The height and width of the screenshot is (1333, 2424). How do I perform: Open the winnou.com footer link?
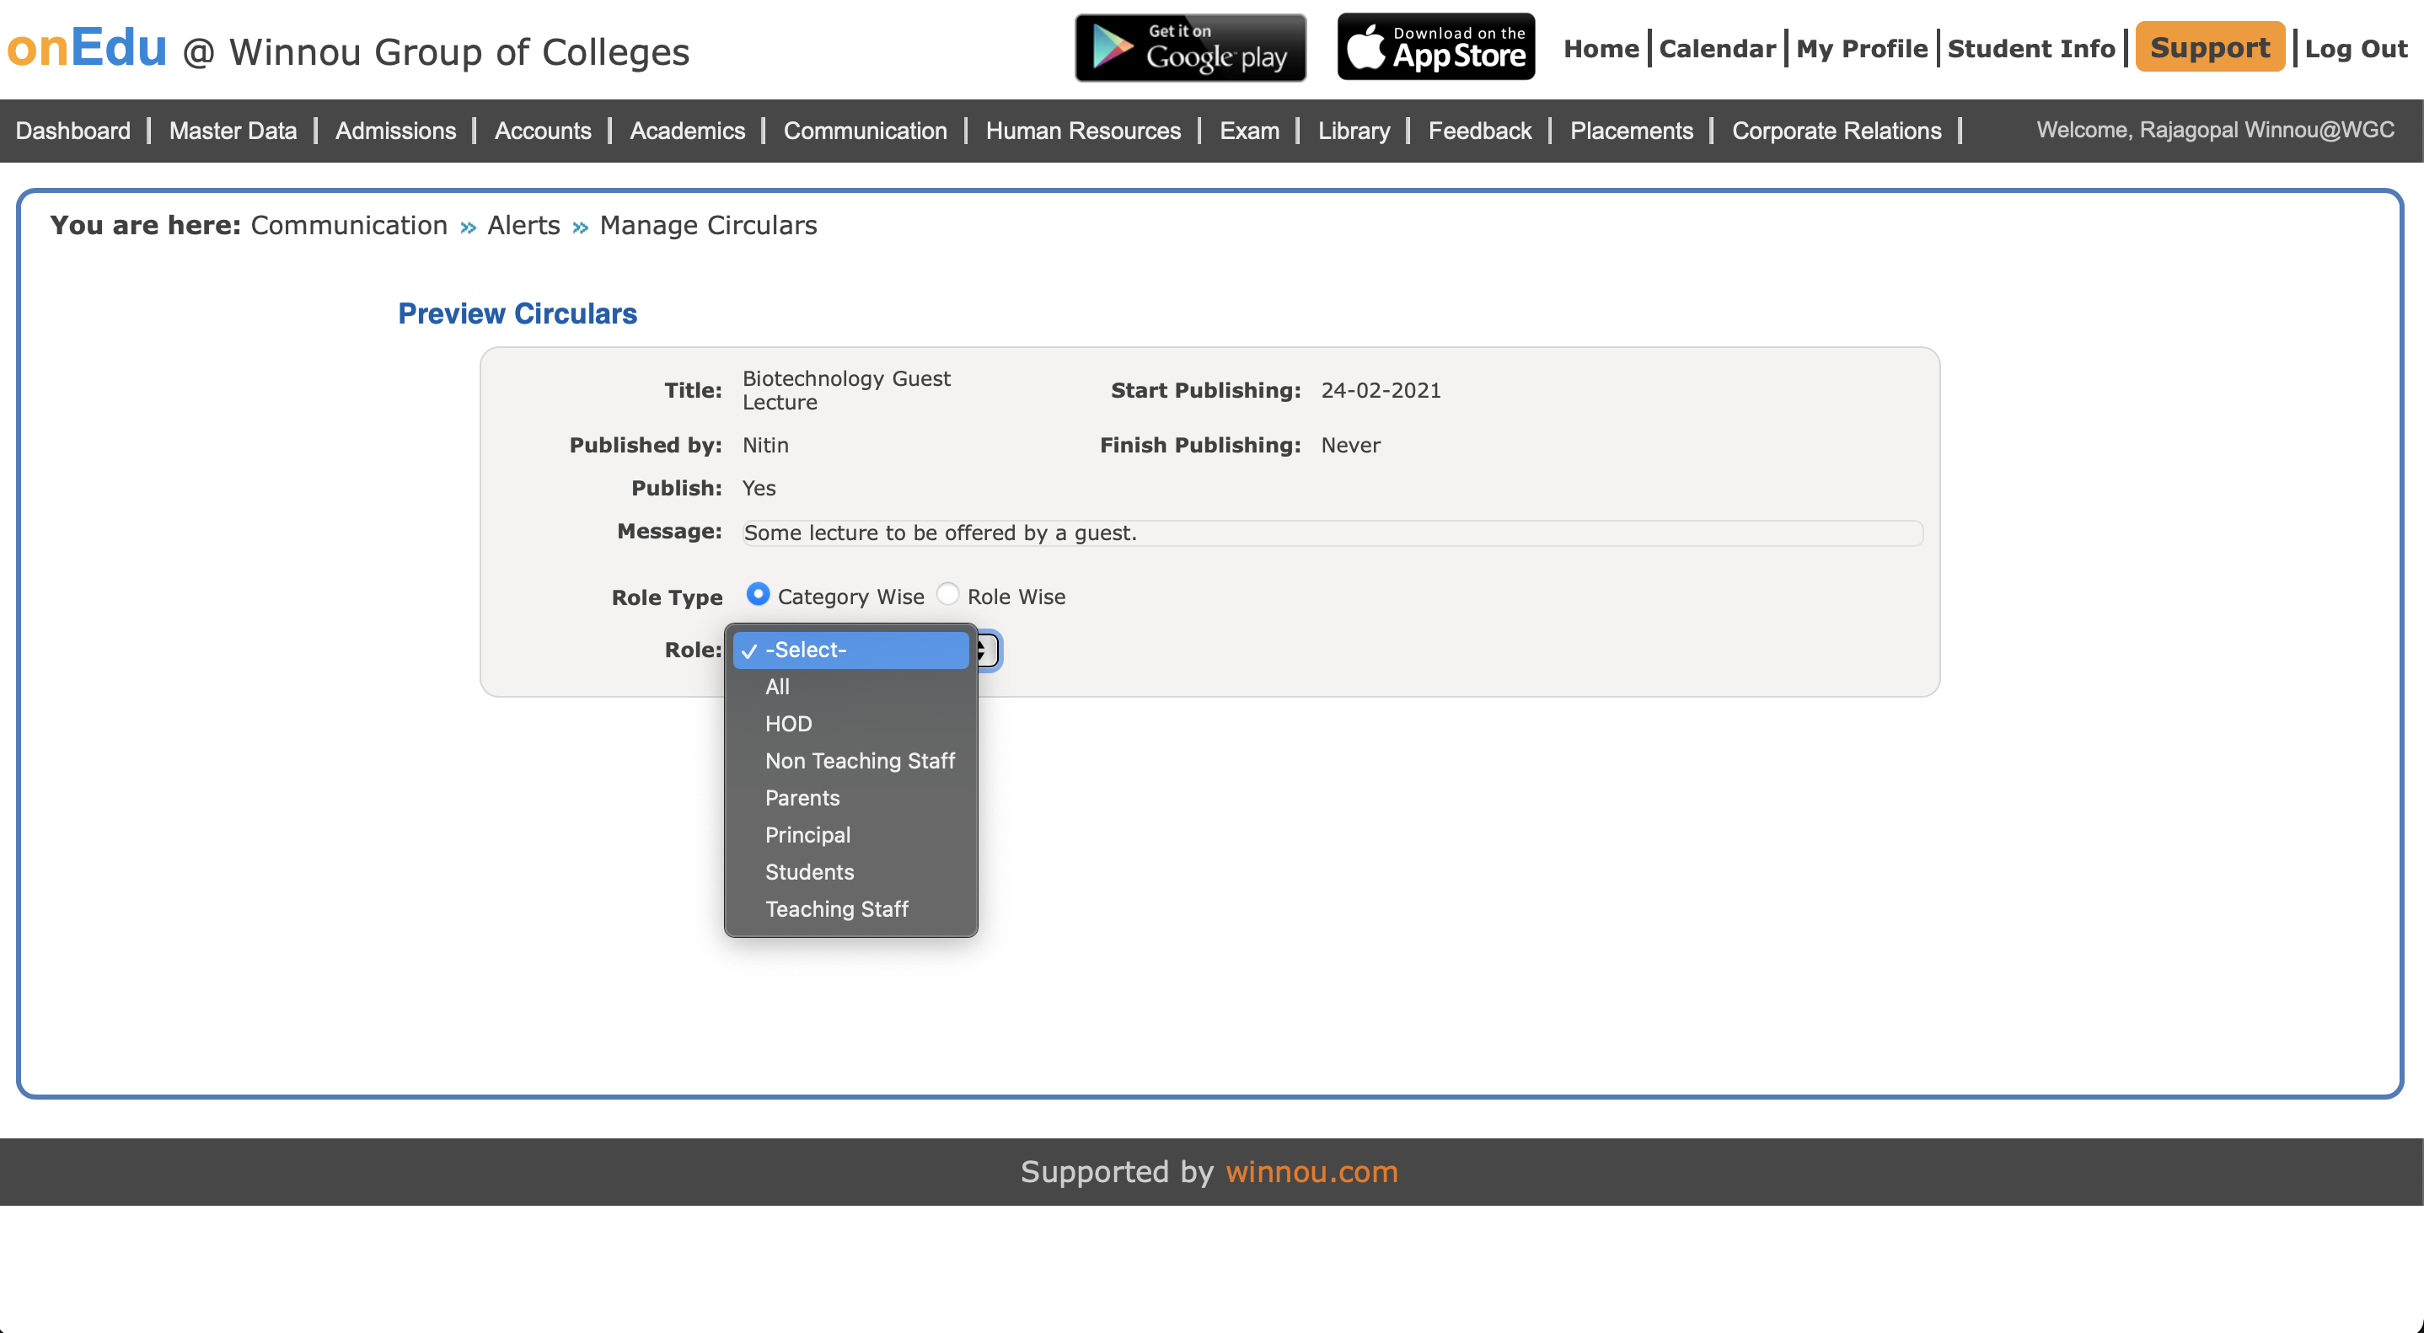1311,1172
